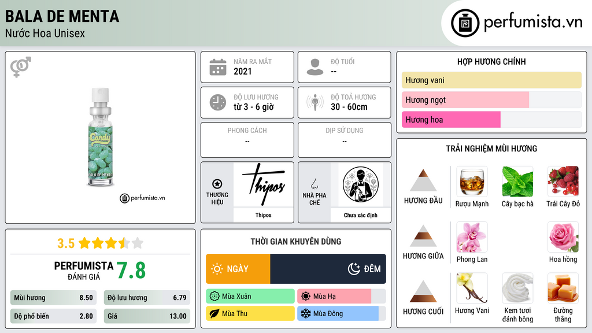Click the Hương vani accord bar

[491, 80]
